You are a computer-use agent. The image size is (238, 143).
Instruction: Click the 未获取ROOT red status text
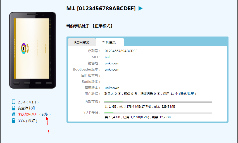click(28, 114)
